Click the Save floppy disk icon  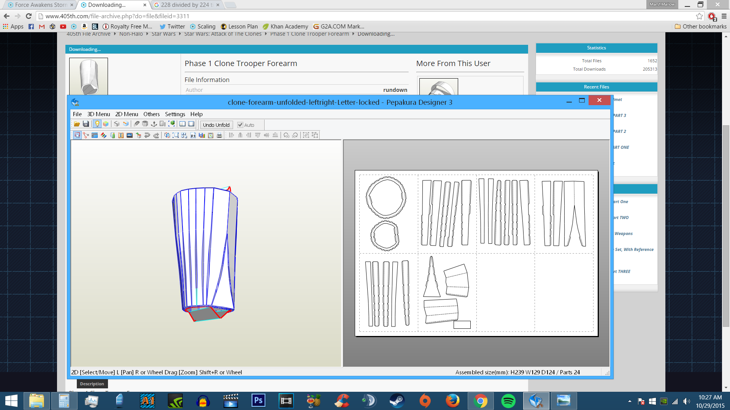coord(86,124)
